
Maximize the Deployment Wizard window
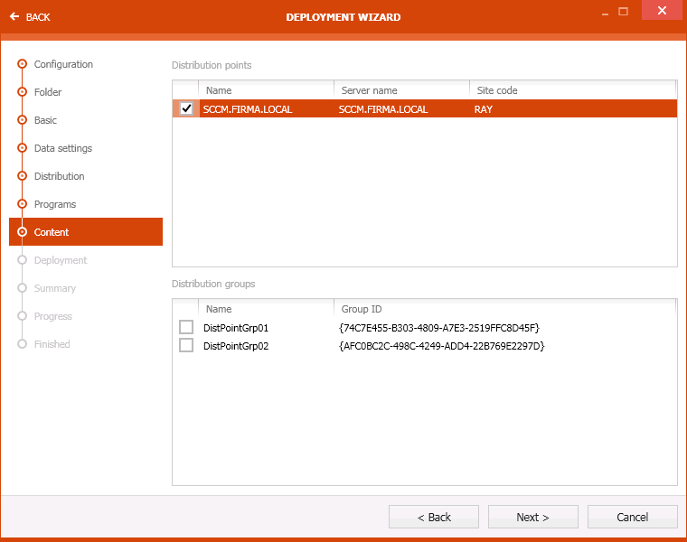pyautogui.click(x=623, y=11)
